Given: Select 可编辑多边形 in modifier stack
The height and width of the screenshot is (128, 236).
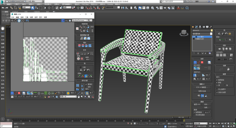Looking at the screenshot, I should click(x=200, y=39).
